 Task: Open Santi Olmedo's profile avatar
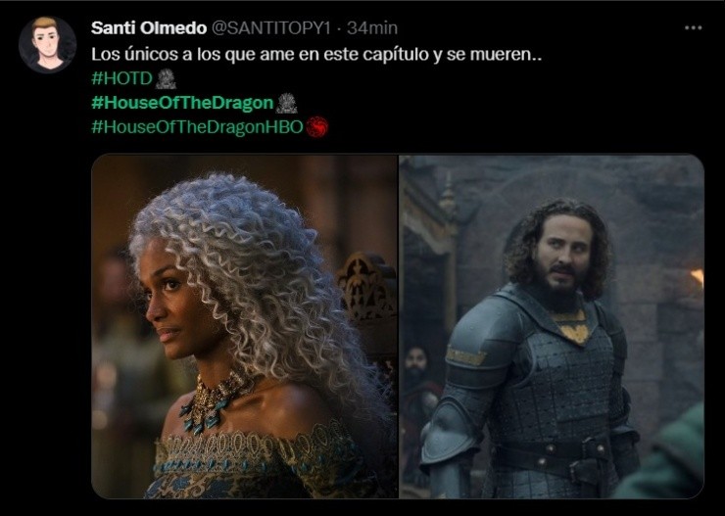(47, 44)
